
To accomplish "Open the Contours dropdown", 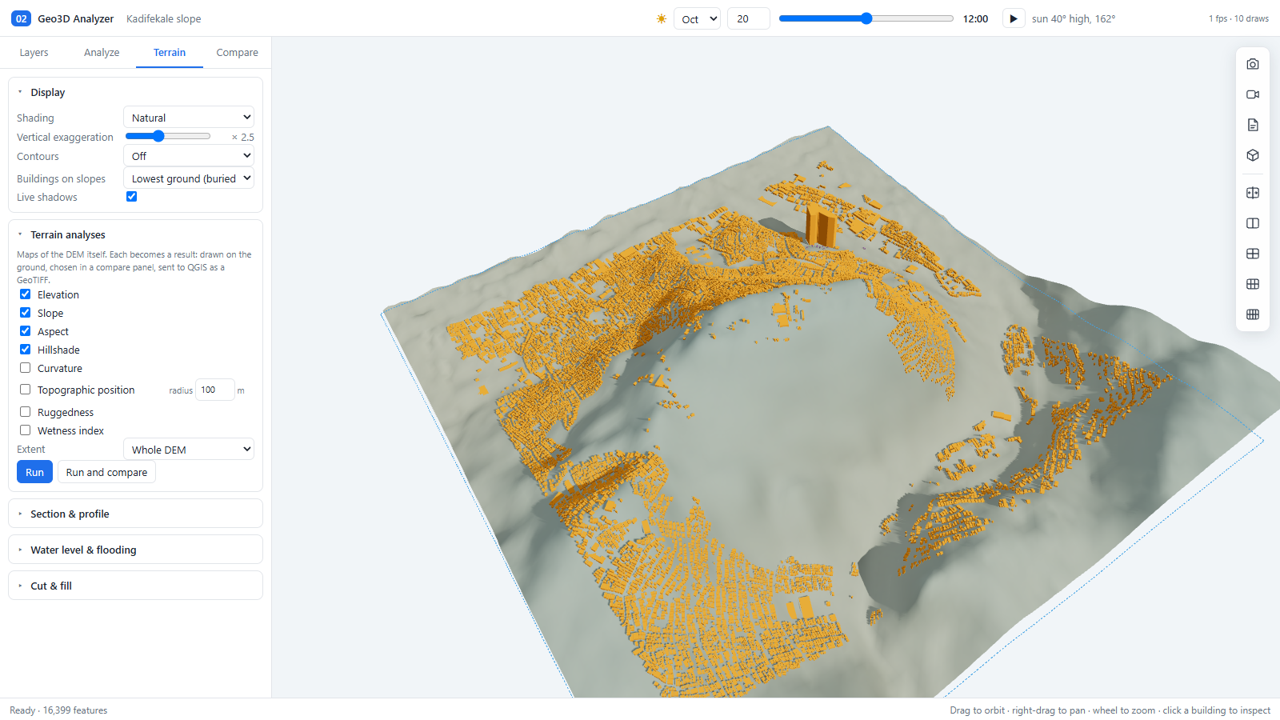I will [189, 156].
